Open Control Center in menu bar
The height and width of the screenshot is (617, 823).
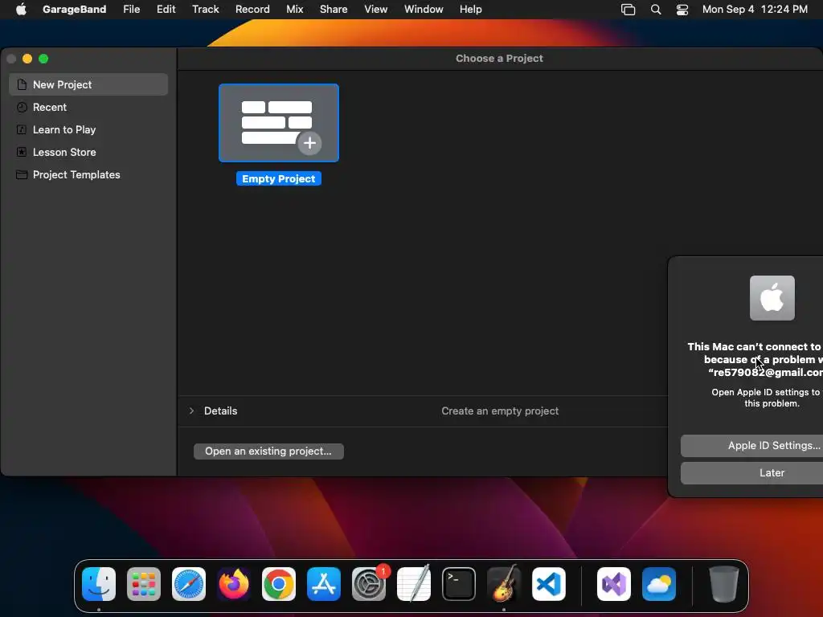click(x=682, y=10)
